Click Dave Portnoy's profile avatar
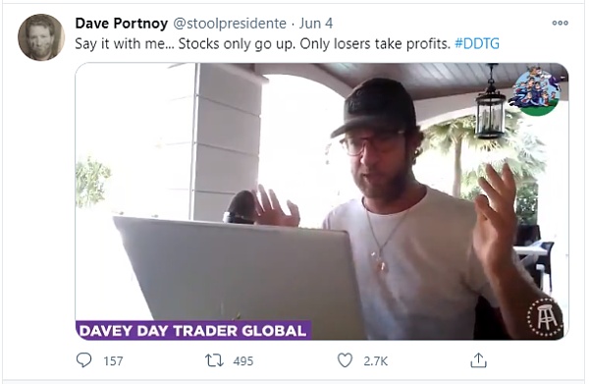 (x=41, y=37)
